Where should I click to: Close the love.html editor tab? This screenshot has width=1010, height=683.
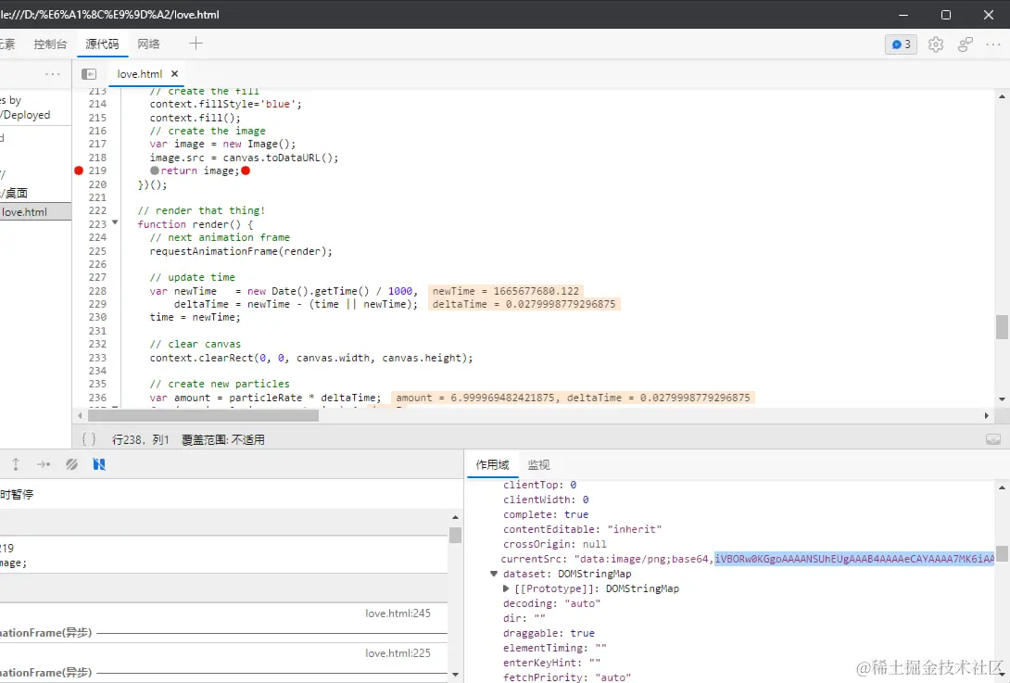(x=174, y=74)
